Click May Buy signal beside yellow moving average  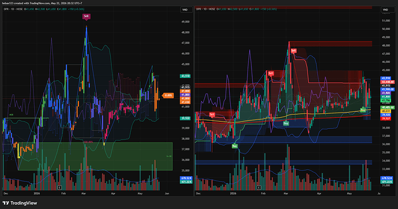point(363,110)
